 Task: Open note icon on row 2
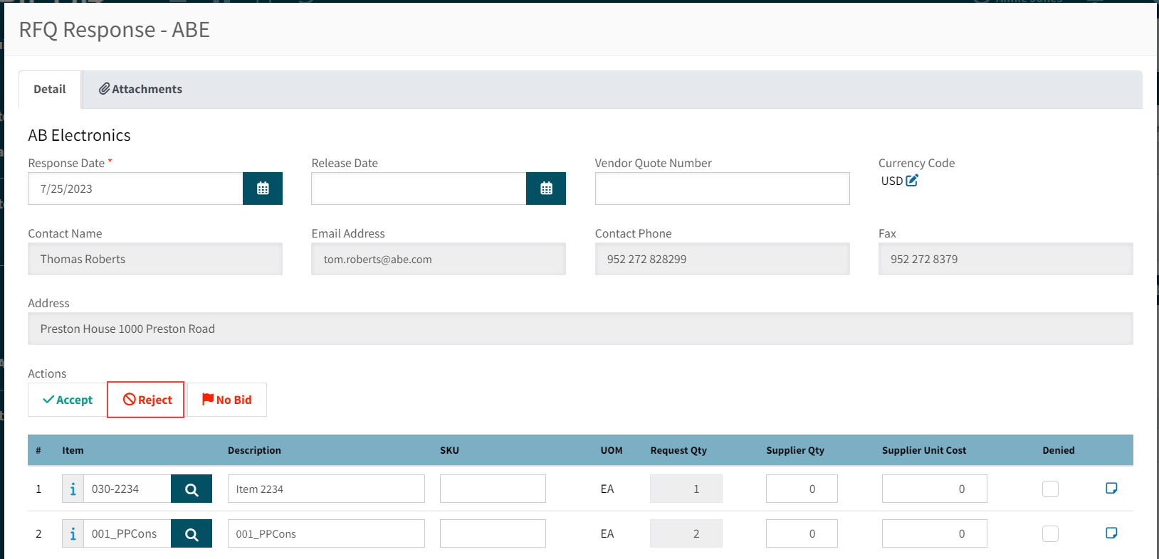coord(1111,533)
